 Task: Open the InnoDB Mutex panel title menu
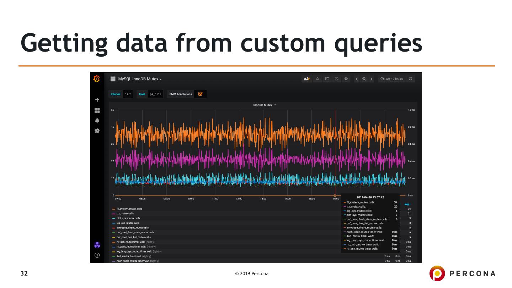pos(264,105)
